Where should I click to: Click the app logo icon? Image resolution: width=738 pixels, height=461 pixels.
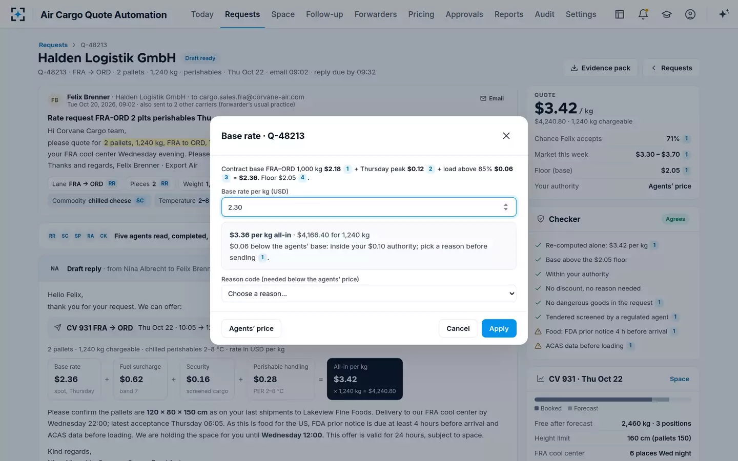(18, 14)
